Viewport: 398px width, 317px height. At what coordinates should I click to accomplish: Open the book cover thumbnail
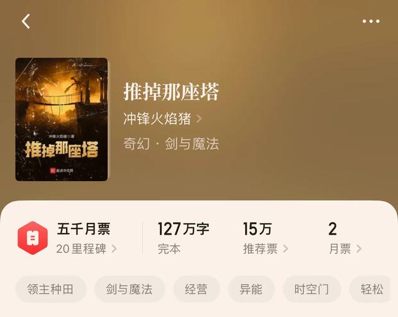tap(62, 120)
